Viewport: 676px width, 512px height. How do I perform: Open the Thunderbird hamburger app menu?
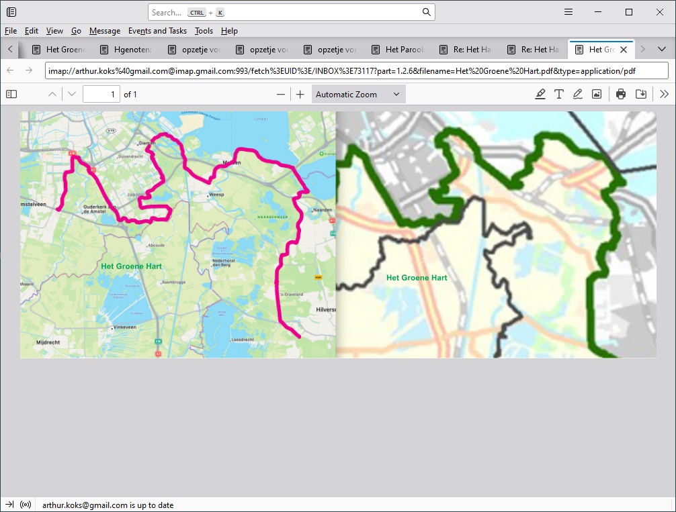click(x=568, y=12)
